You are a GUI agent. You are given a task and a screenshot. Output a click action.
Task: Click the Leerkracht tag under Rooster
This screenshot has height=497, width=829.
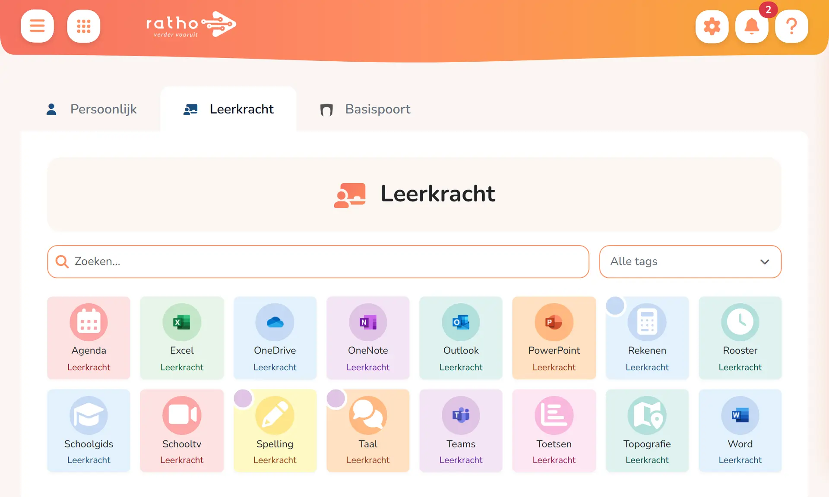pyautogui.click(x=740, y=367)
